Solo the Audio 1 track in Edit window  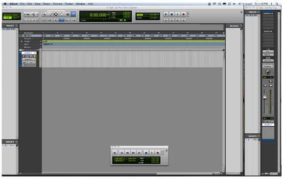31,56
